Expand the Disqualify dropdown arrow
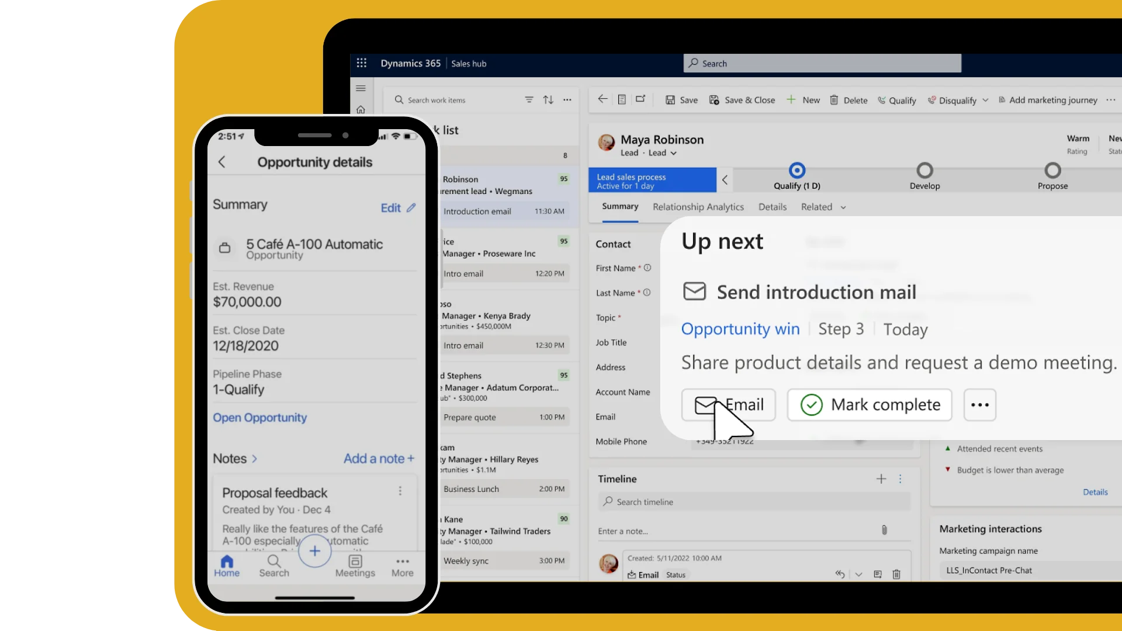 (985, 100)
